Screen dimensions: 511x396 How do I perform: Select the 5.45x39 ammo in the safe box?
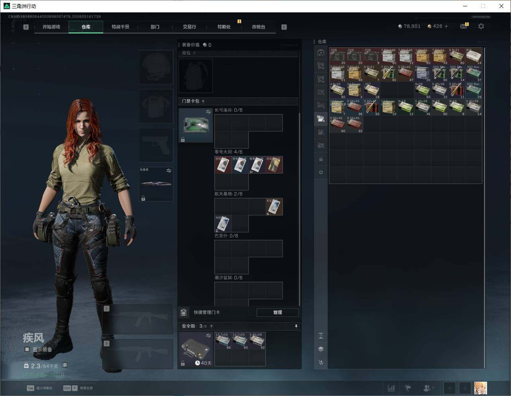point(257,341)
